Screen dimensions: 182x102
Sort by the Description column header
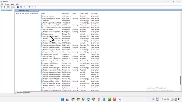(x=66, y=14)
